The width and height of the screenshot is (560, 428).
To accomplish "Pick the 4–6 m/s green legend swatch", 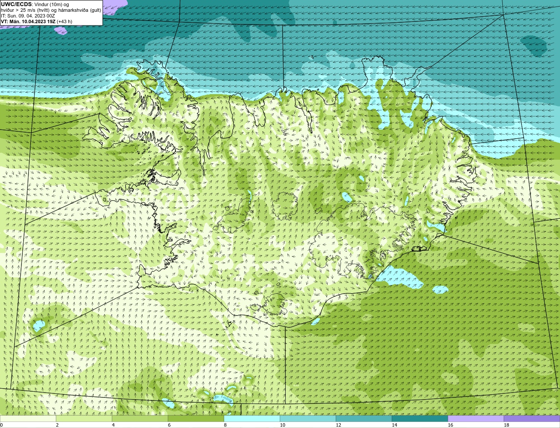I will tap(140, 419).
